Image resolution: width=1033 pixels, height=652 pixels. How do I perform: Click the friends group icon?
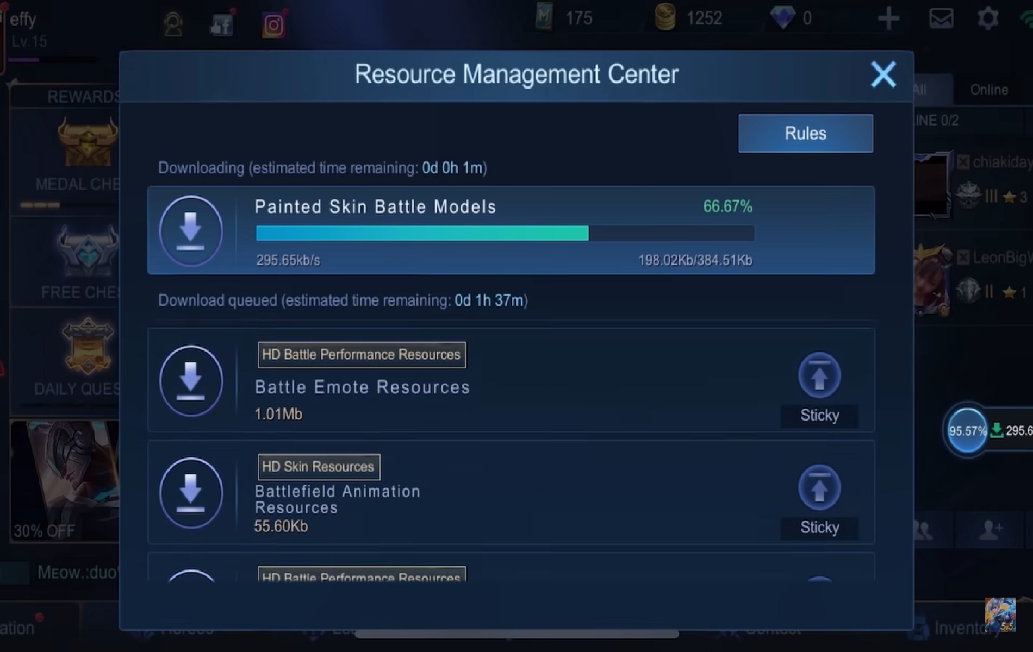click(924, 529)
